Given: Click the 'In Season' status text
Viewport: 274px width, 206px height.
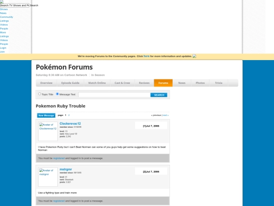Looking at the screenshot, I should (98, 75).
